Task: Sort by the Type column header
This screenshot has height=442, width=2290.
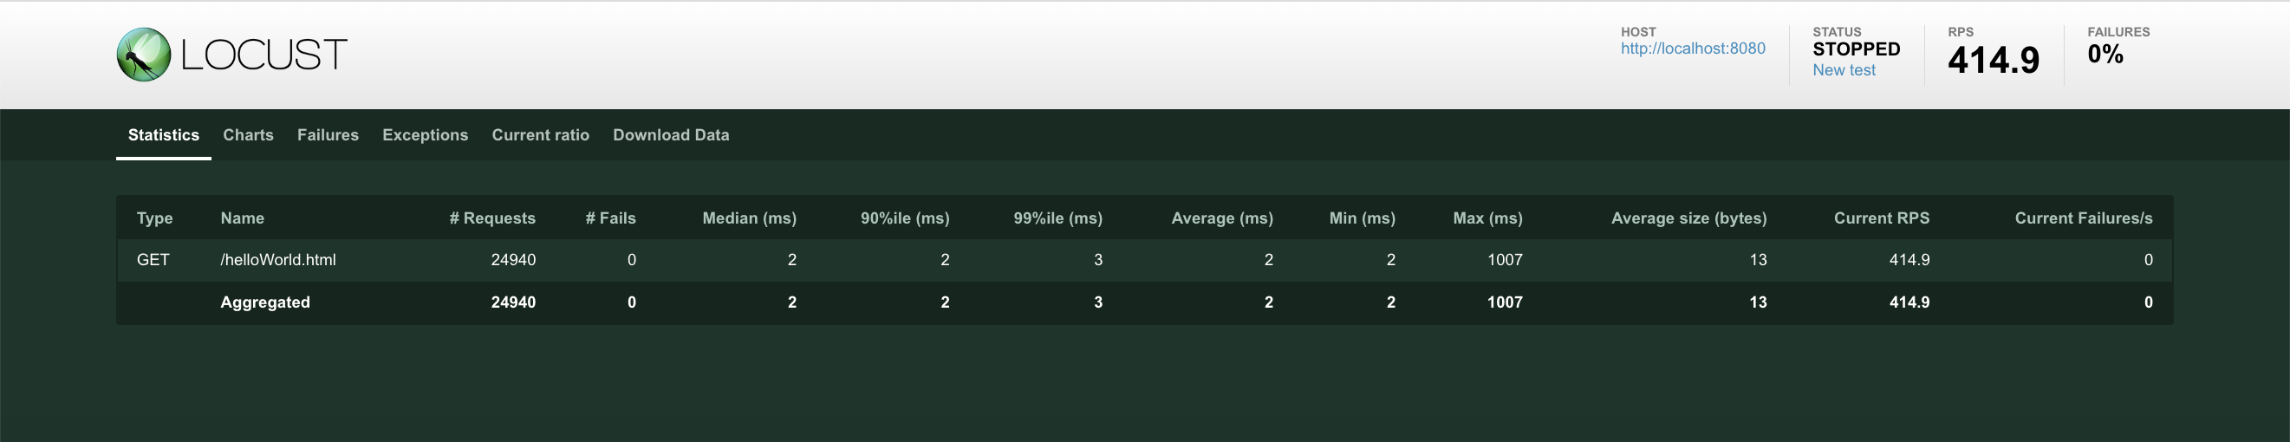Action: tap(154, 218)
